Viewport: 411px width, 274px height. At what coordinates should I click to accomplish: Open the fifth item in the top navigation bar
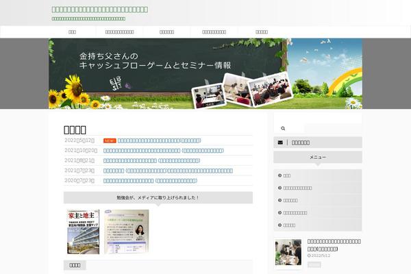(262, 32)
